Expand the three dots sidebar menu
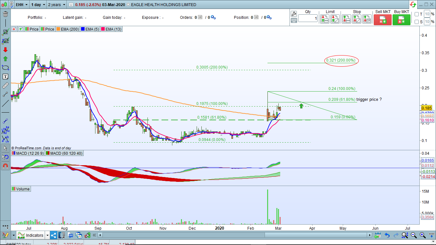 pyautogui.click(x=5, y=226)
